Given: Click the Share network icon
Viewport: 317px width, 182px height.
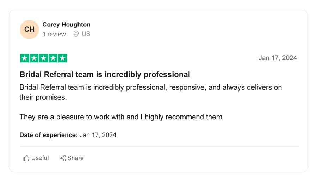Looking at the screenshot, I should coord(62,158).
